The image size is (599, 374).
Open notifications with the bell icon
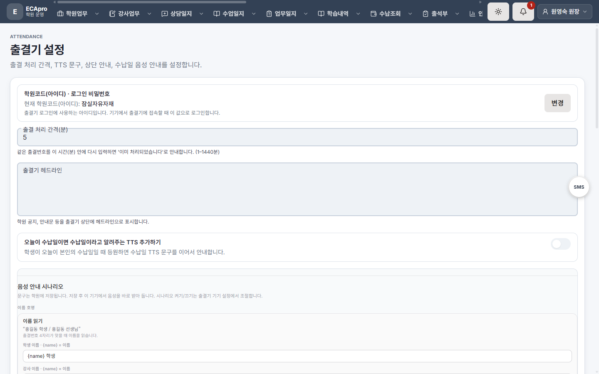tap(523, 12)
